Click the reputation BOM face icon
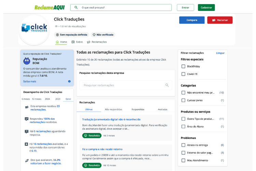Screen dimensions: 256x171 27,61
